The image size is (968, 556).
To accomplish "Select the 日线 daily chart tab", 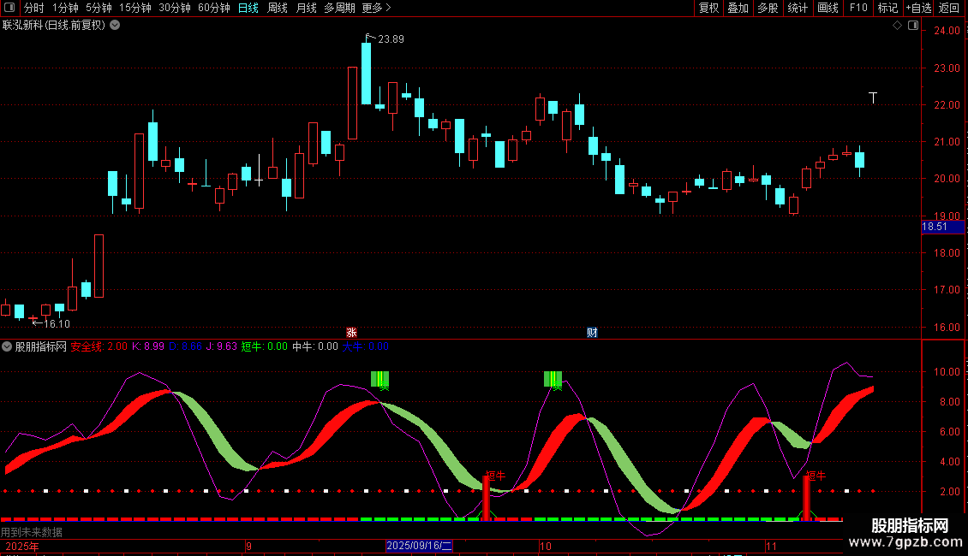I will click(248, 8).
